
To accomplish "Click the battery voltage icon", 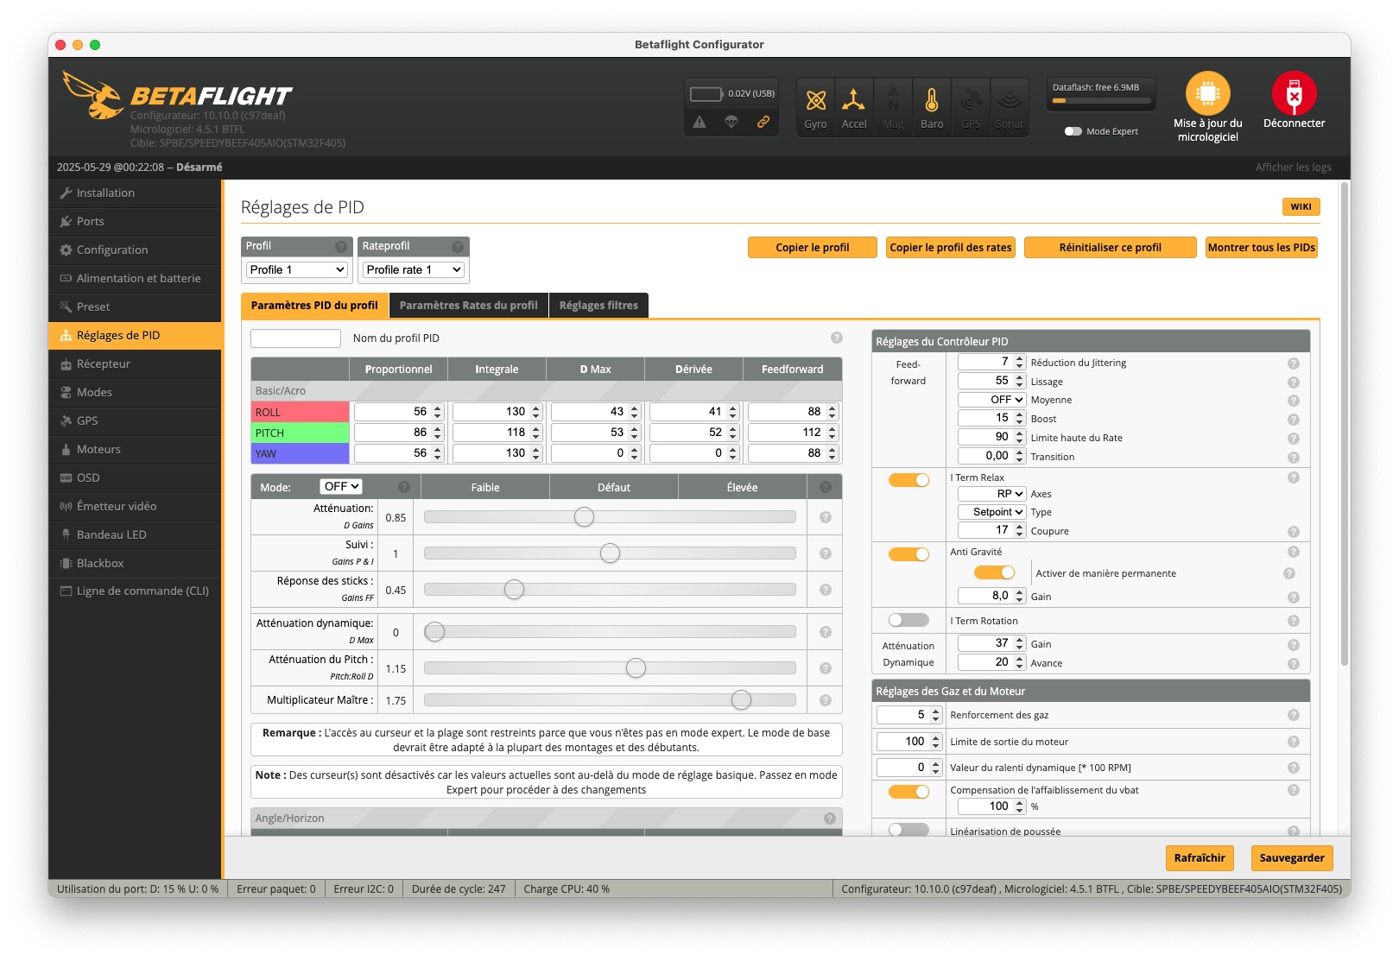I will coord(706,93).
